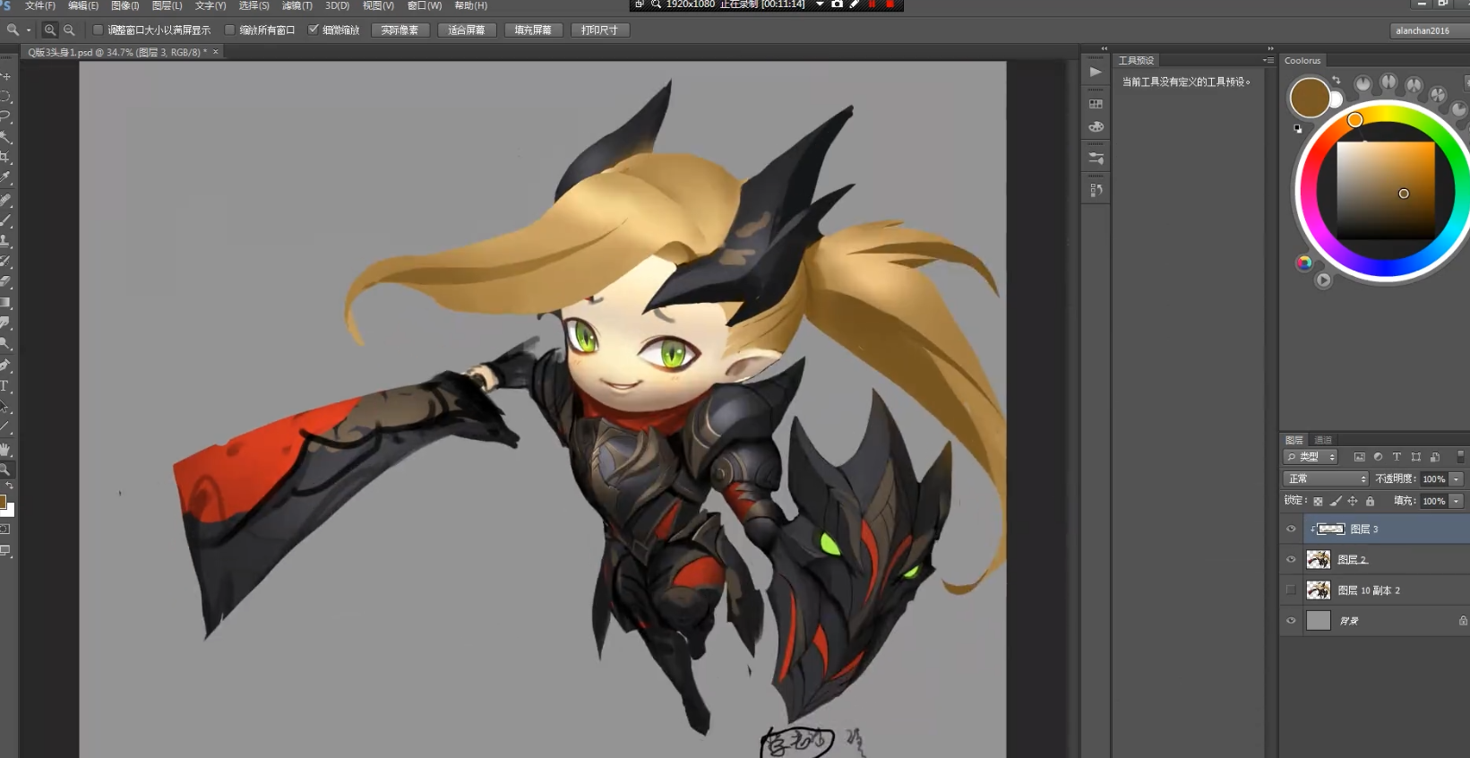Select the Eraser tool

(x=5, y=282)
